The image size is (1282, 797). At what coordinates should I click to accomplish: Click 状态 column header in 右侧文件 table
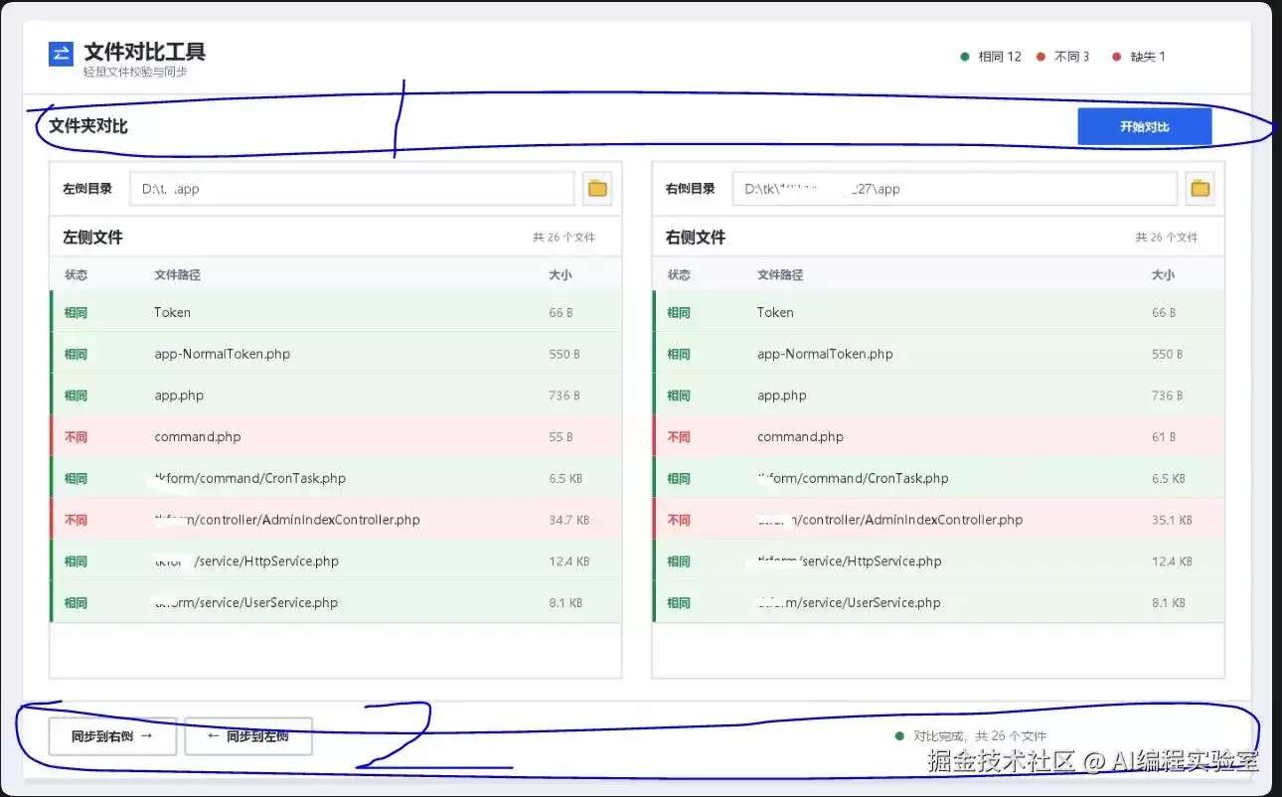(x=680, y=275)
